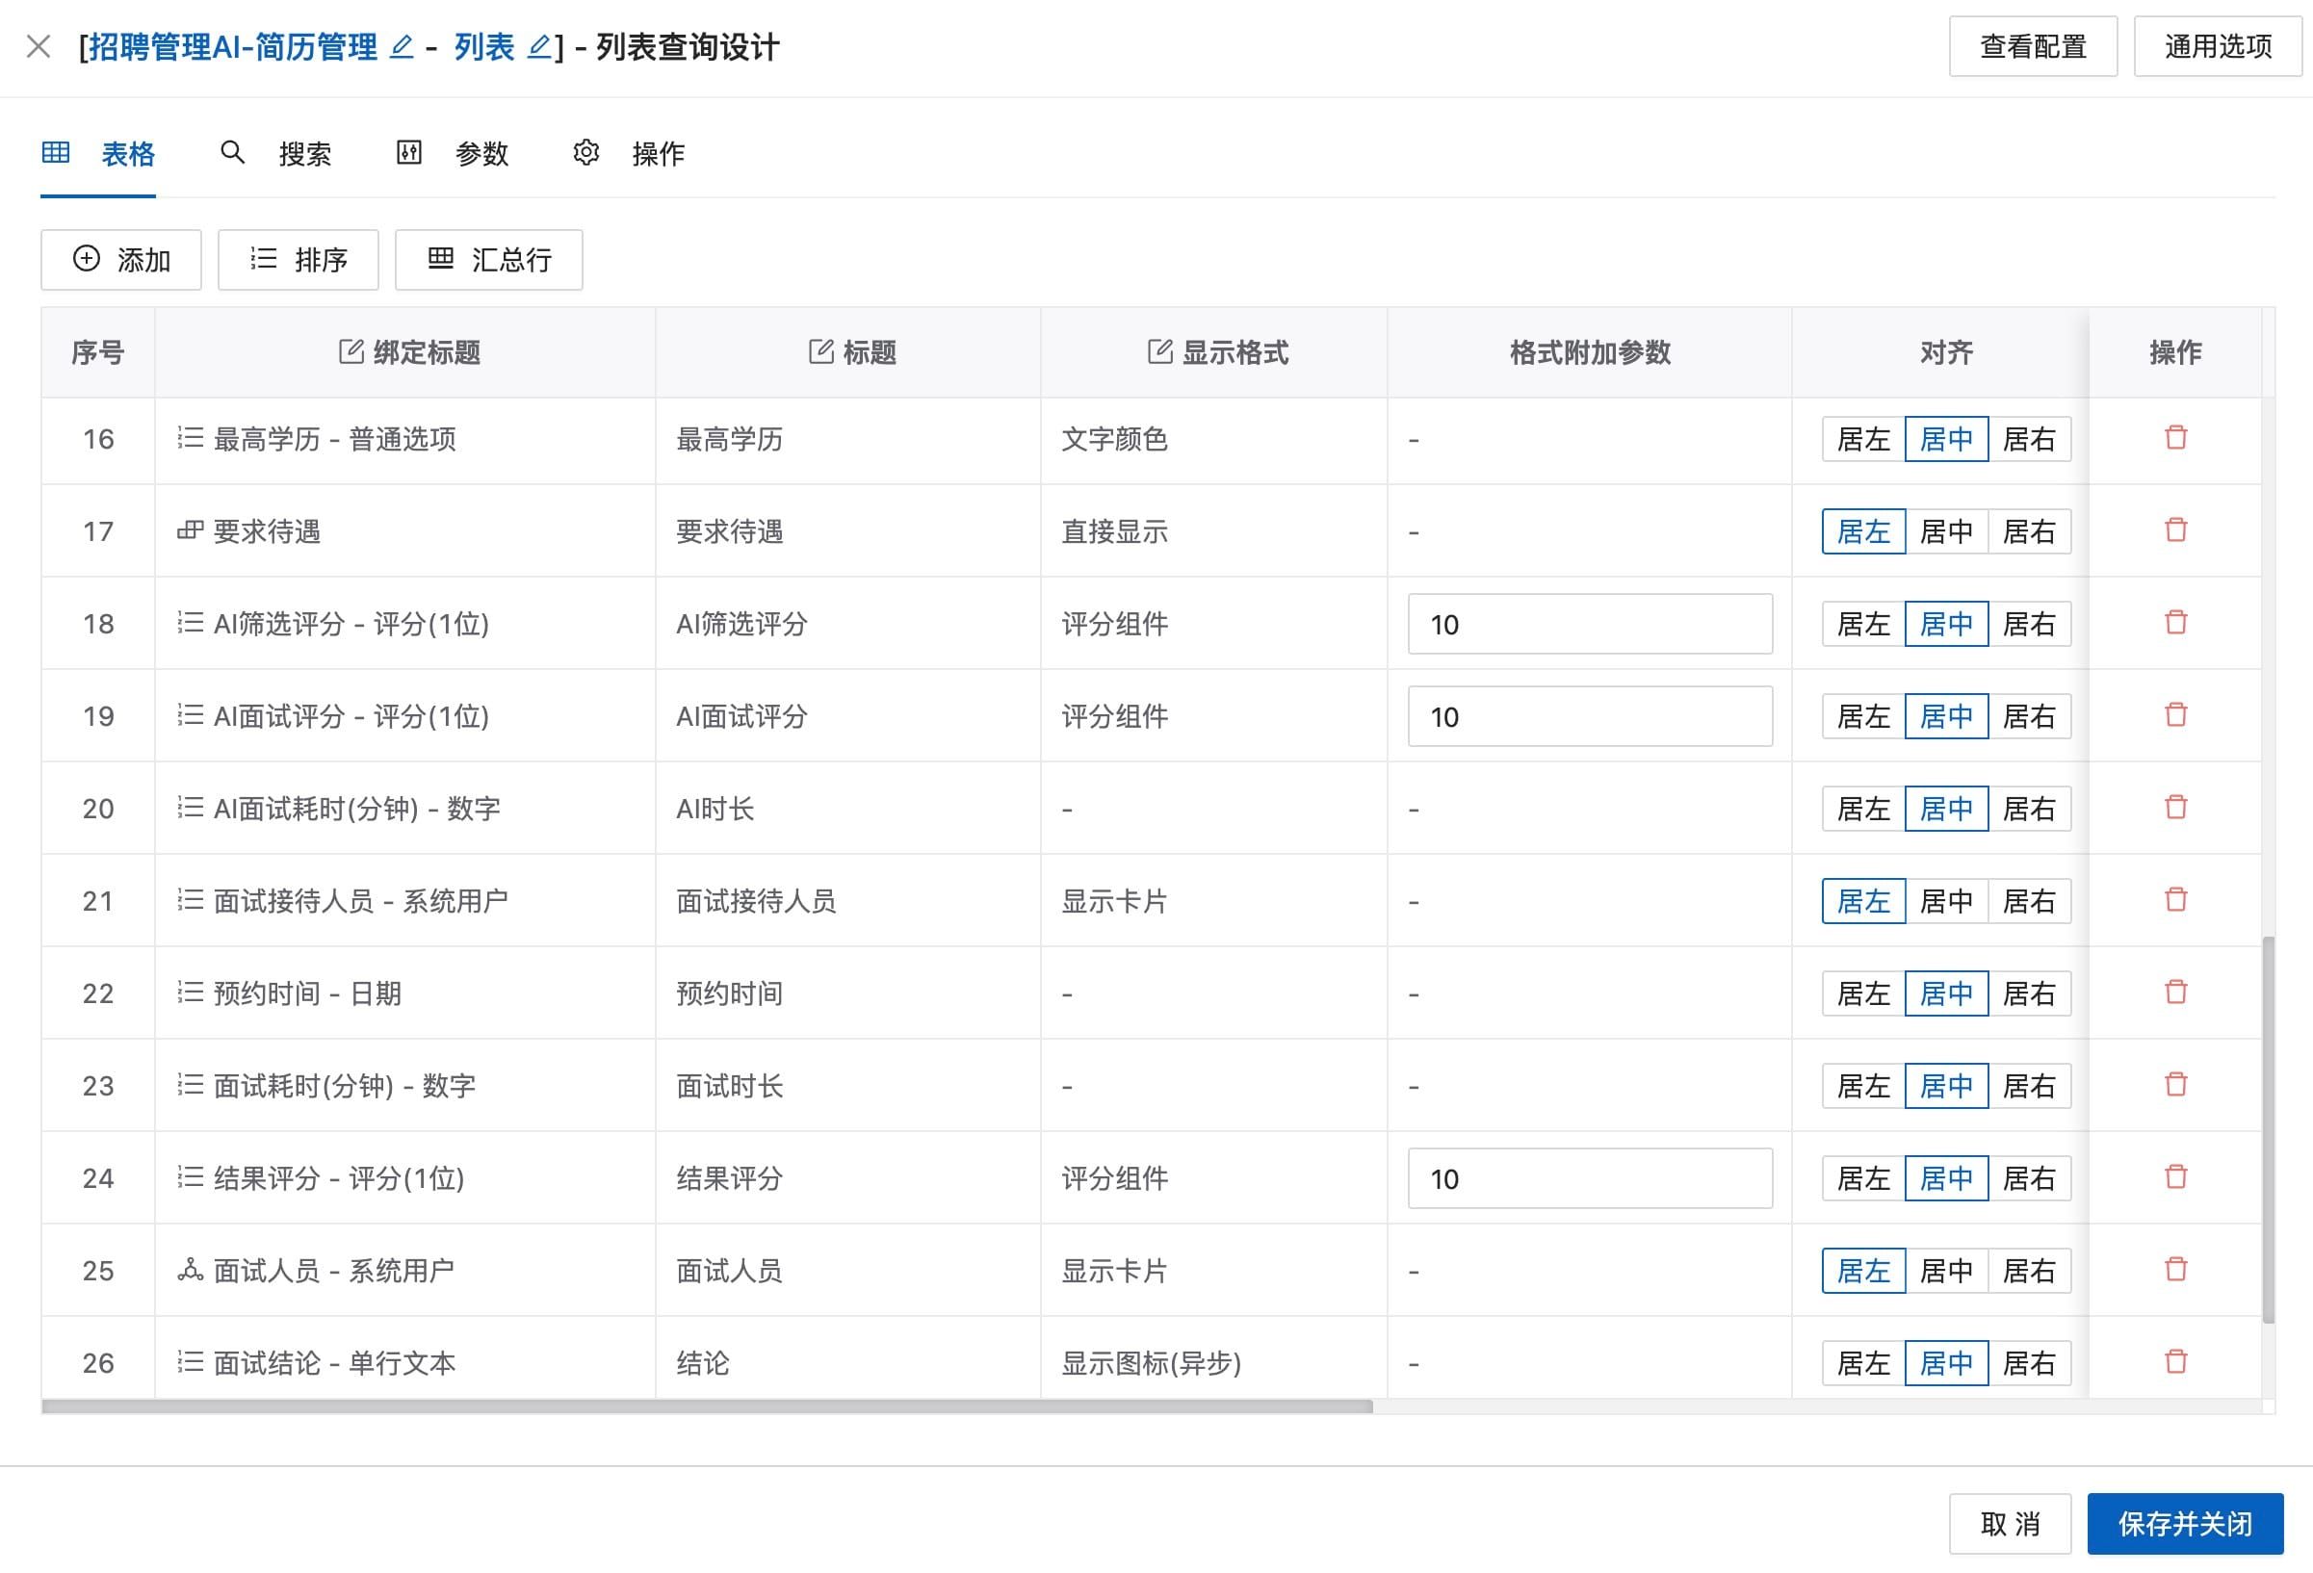Focus the format parameter field in AI筛选评分 row
The height and width of the screenshot is (1573, 2313).
point(1590,624)
